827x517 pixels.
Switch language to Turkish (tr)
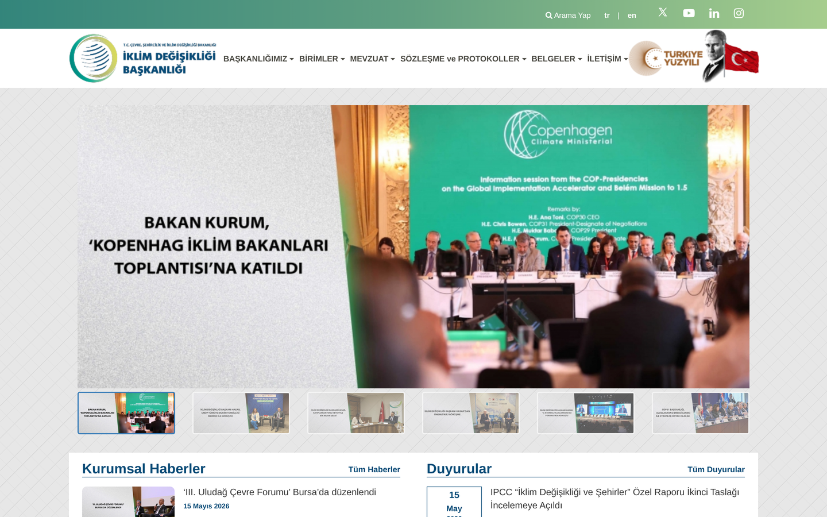(x=607, y=16)
